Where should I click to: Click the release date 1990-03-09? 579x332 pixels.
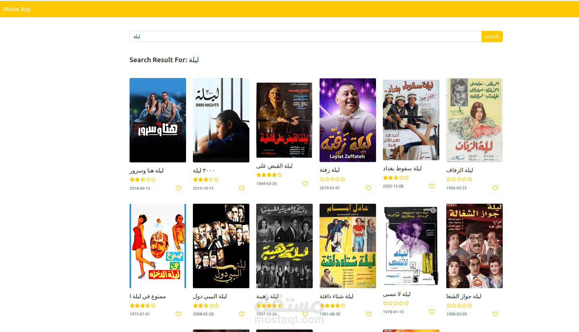[456, 314]
